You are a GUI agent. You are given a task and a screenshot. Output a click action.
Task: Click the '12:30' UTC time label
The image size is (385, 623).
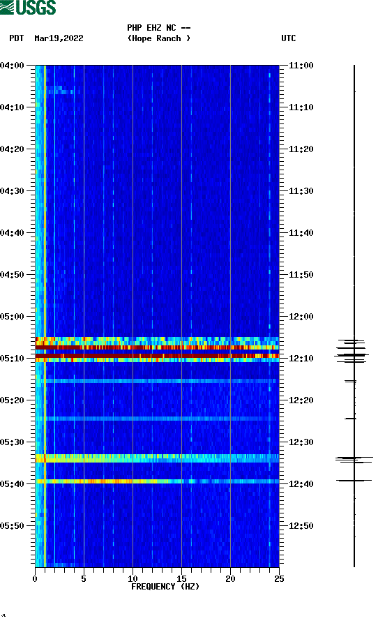301,442
